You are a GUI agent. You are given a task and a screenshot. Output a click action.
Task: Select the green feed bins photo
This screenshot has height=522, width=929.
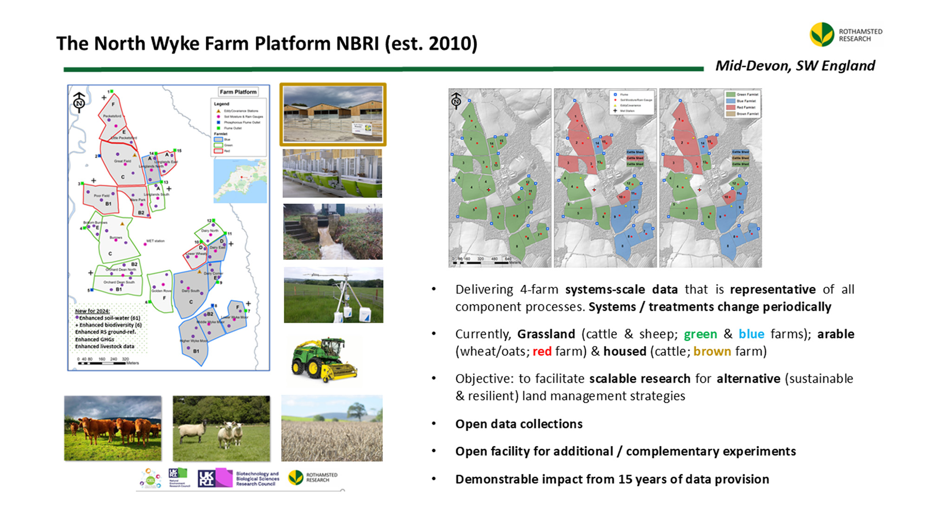click(x=333, y=174)
